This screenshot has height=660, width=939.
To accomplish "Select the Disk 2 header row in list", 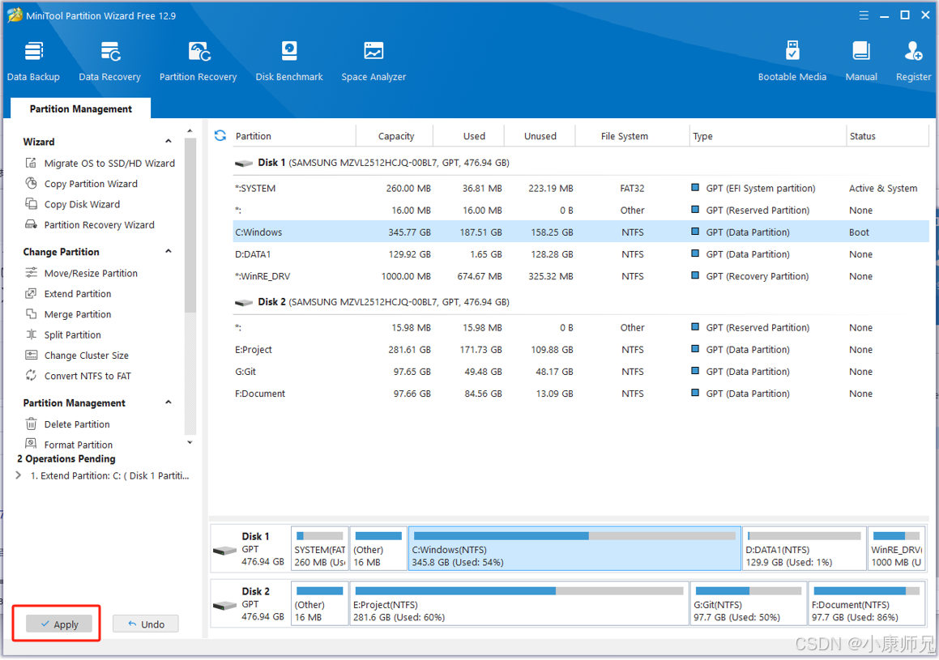I will pos(581,302).
